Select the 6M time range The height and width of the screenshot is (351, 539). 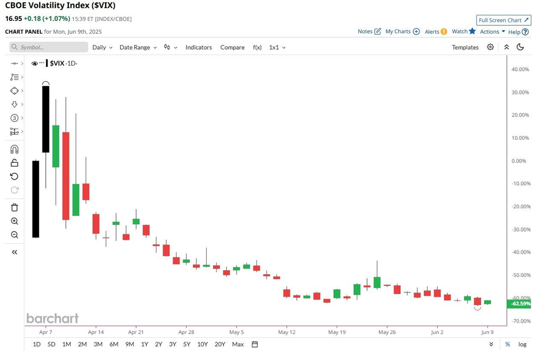tap(114, 344)
